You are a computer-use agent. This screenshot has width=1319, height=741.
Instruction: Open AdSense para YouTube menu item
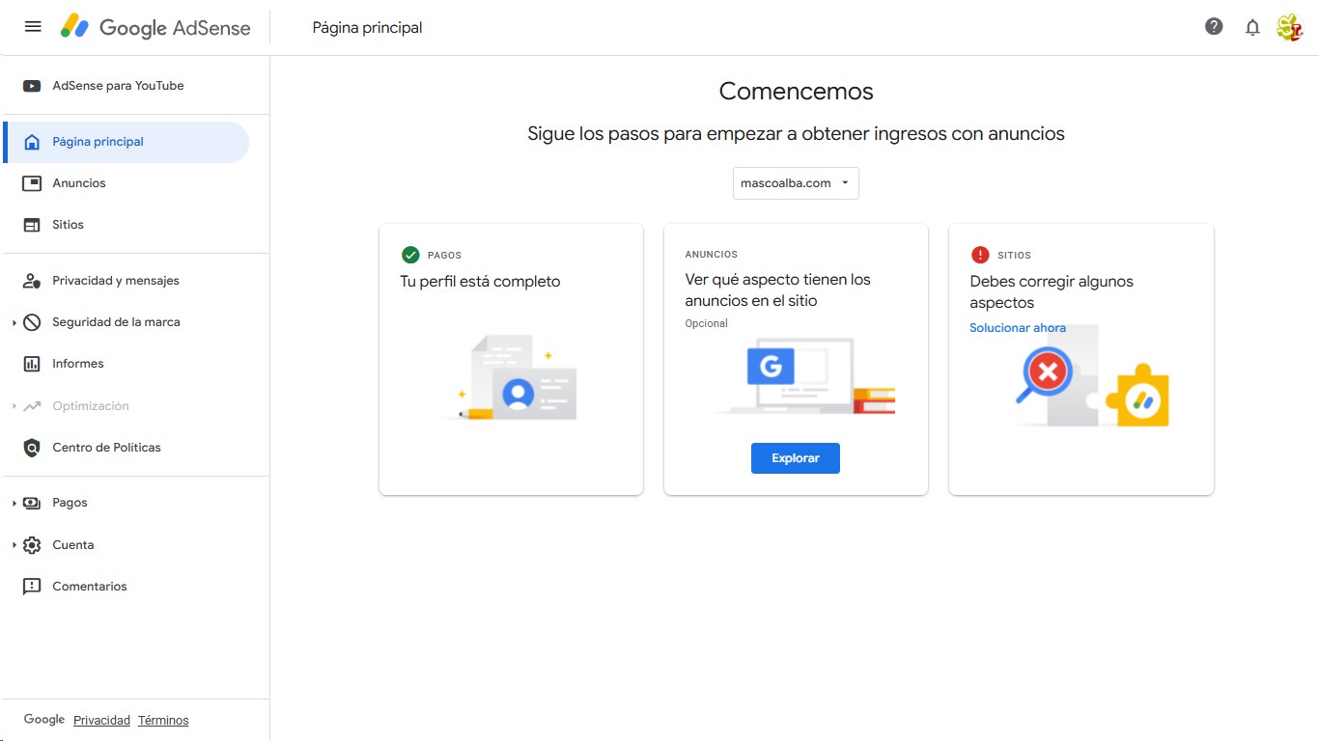click(126, 86)
